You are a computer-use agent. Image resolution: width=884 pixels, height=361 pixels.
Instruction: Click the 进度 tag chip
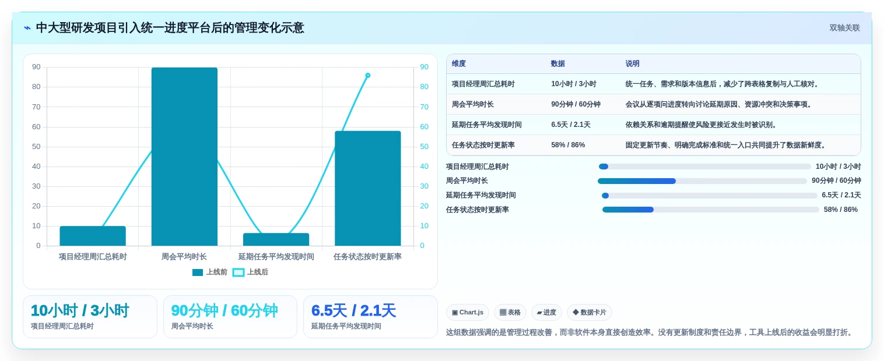[546, 312]
